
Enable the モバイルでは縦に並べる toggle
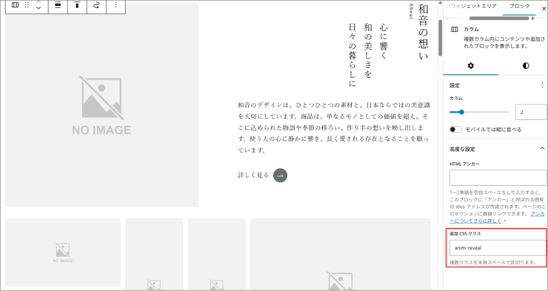455,129
